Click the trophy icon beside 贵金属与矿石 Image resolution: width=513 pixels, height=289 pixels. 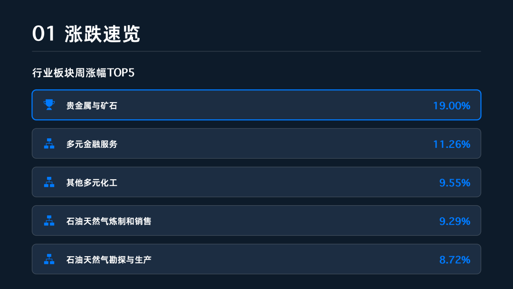pyautogui.click(x=49, y=105)
